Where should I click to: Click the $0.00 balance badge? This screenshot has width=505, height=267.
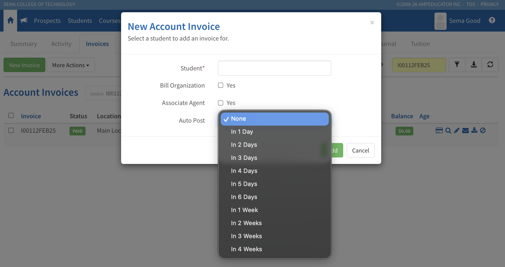click(x=404, y=131)
